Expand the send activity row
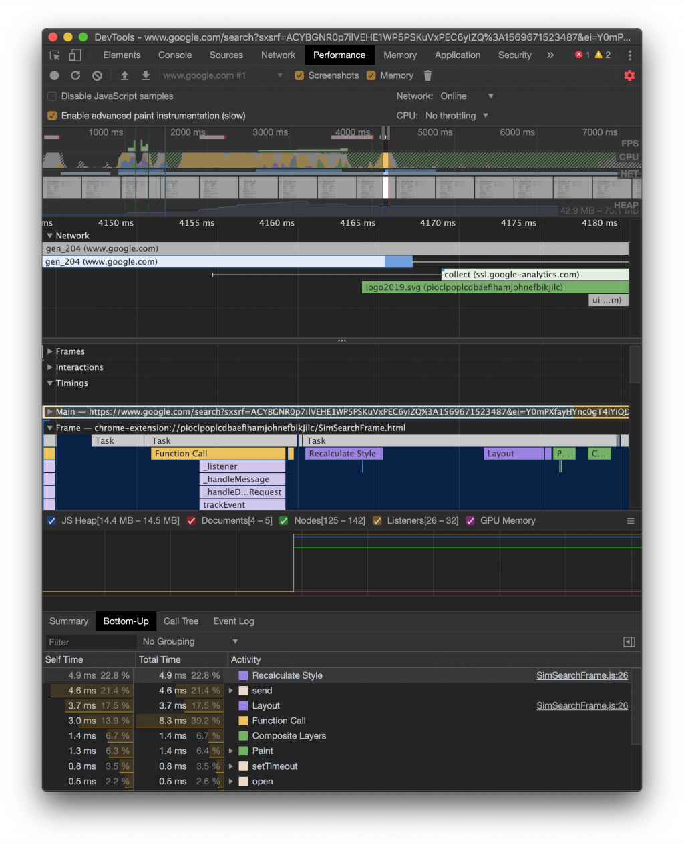Viewport: 684px width, 847px height. 231,691
